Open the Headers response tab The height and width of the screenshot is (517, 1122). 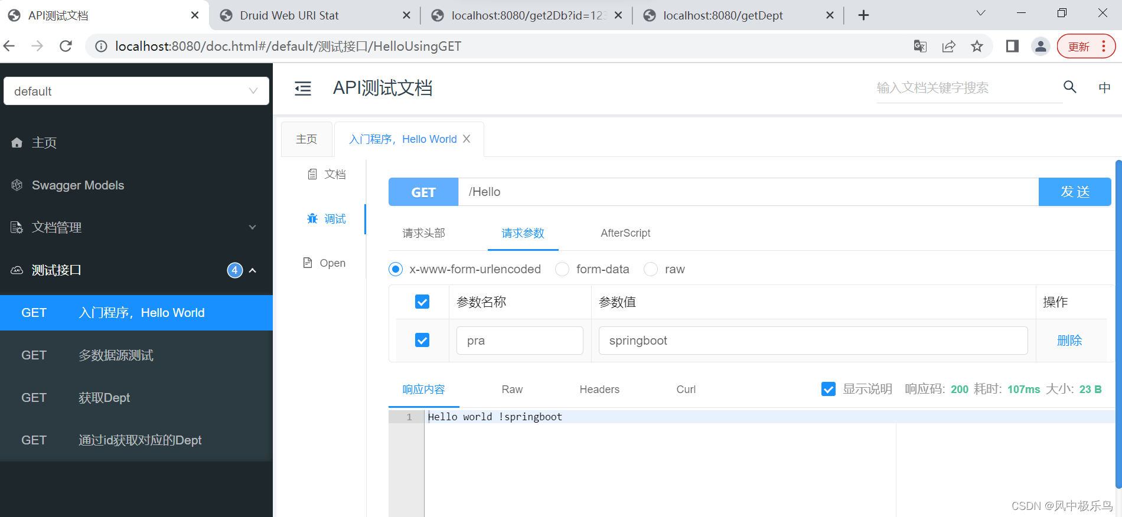[599, 390]
